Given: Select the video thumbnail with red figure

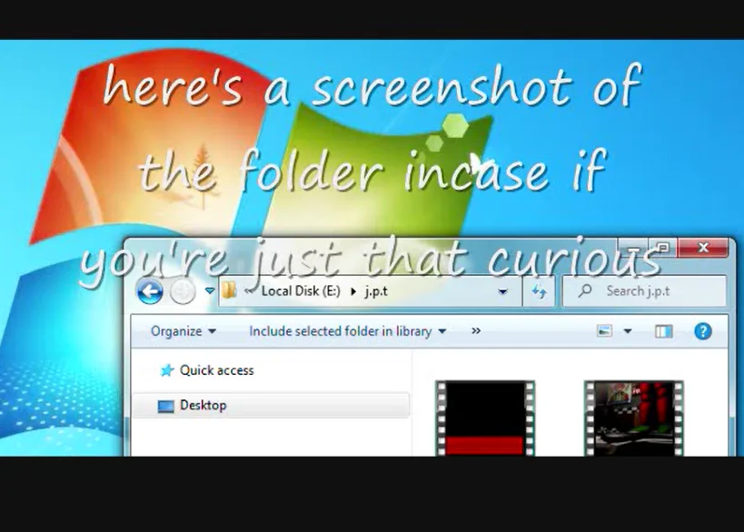Looking at the screenshot, I should click(633, 419).
